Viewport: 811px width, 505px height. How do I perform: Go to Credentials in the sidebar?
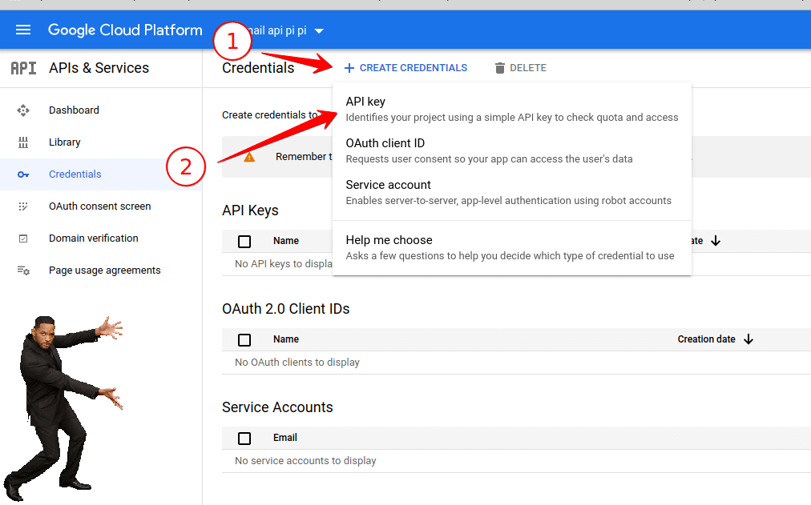101,174
